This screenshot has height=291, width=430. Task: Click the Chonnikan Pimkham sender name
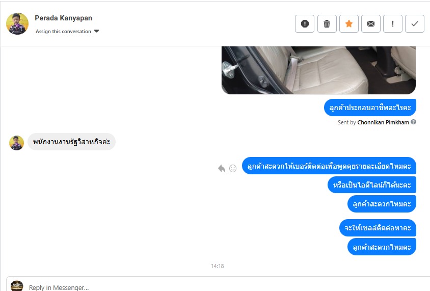click(x=383, y=122)
